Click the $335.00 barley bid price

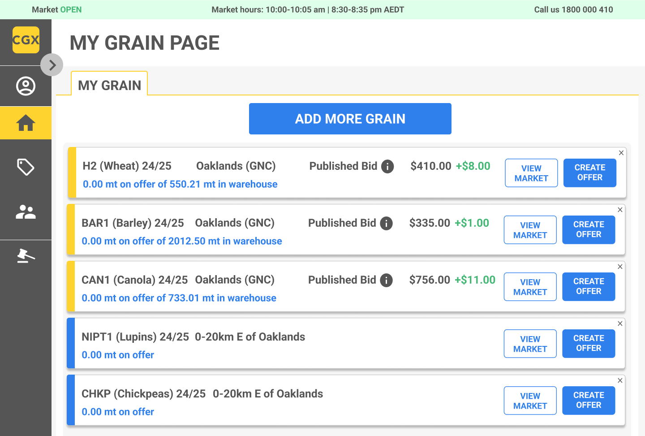(x=430, y=223)
